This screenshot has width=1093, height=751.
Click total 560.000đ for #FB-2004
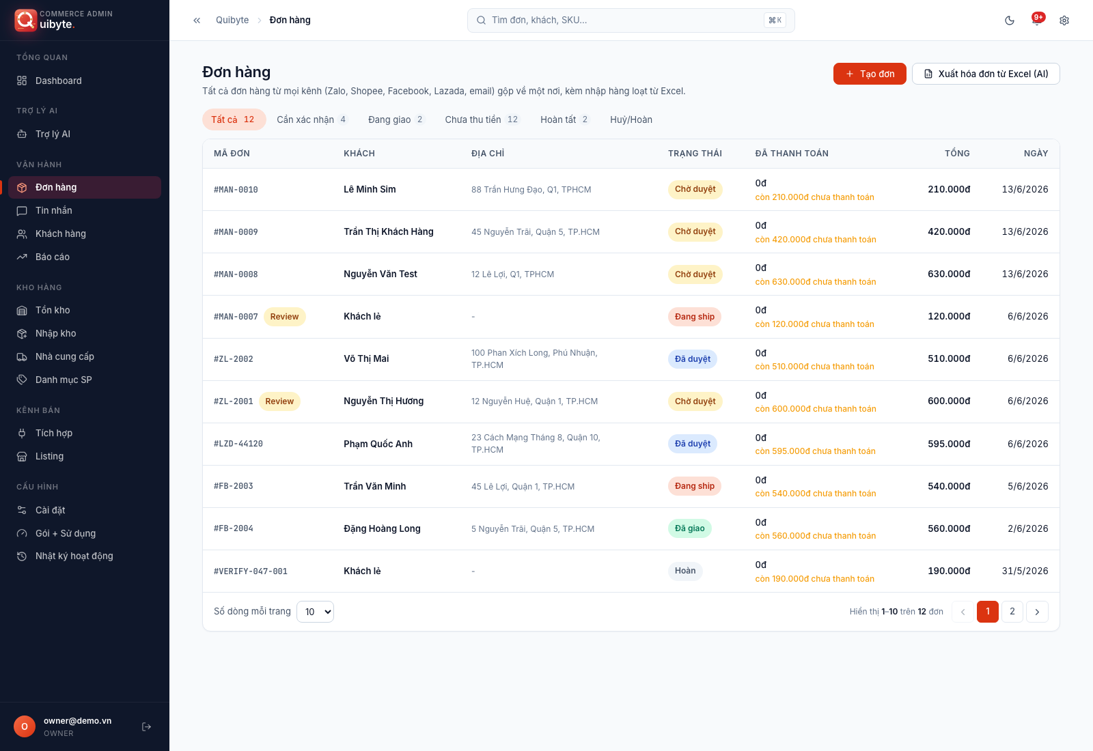[x=949, y=528]
